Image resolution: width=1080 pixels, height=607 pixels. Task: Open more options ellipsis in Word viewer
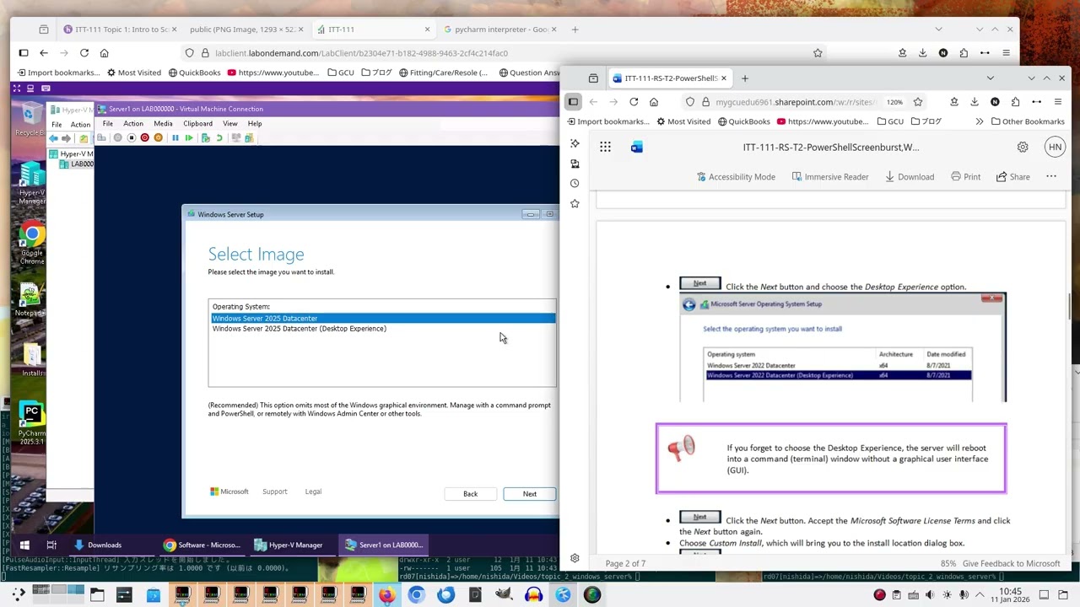point(1051,177)
